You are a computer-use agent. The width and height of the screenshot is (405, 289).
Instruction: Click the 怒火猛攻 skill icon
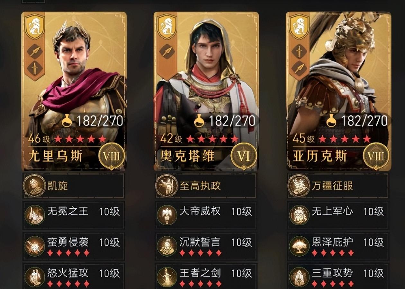click(35, 277)
